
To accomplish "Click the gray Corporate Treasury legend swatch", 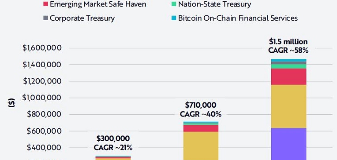I will [45, 18].
